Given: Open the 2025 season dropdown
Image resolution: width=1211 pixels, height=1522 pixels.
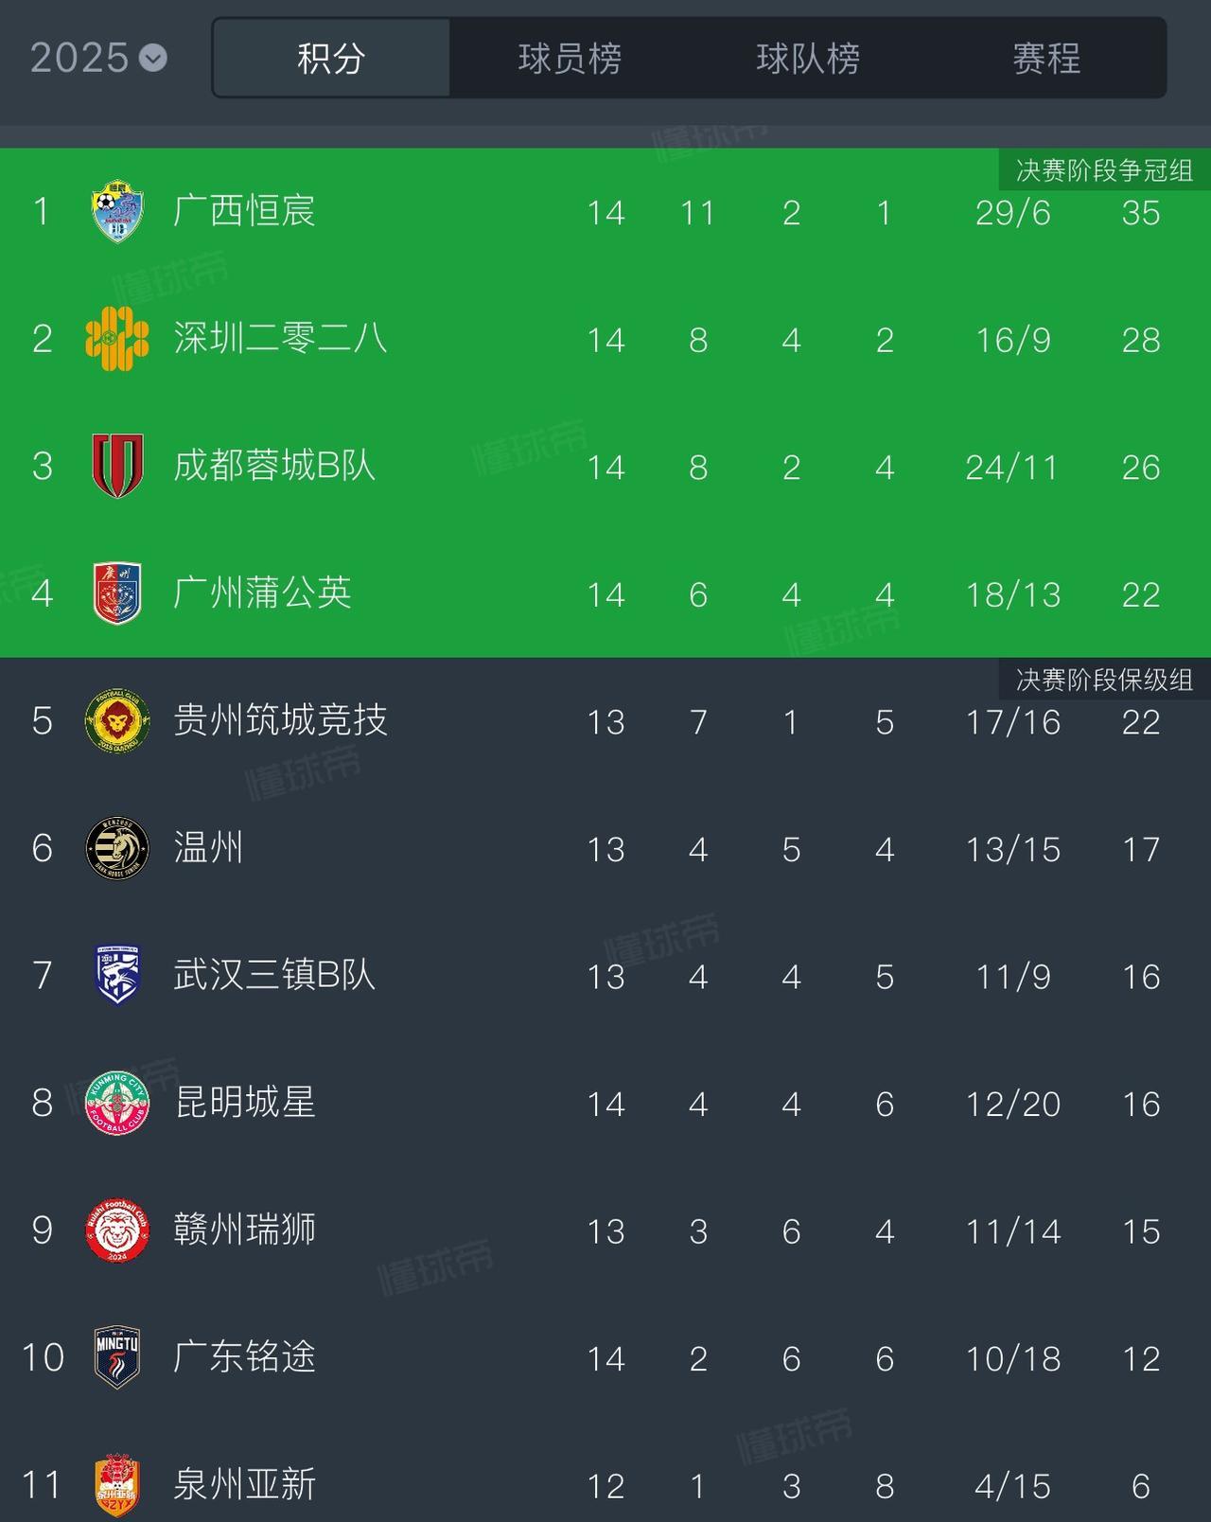Looking at the screenshot, I should 98,58.
